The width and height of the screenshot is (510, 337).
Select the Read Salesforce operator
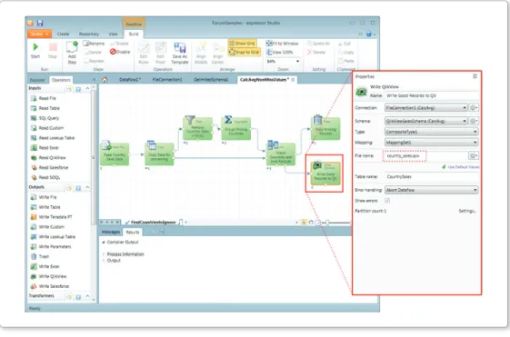click(x=49, y=168)
